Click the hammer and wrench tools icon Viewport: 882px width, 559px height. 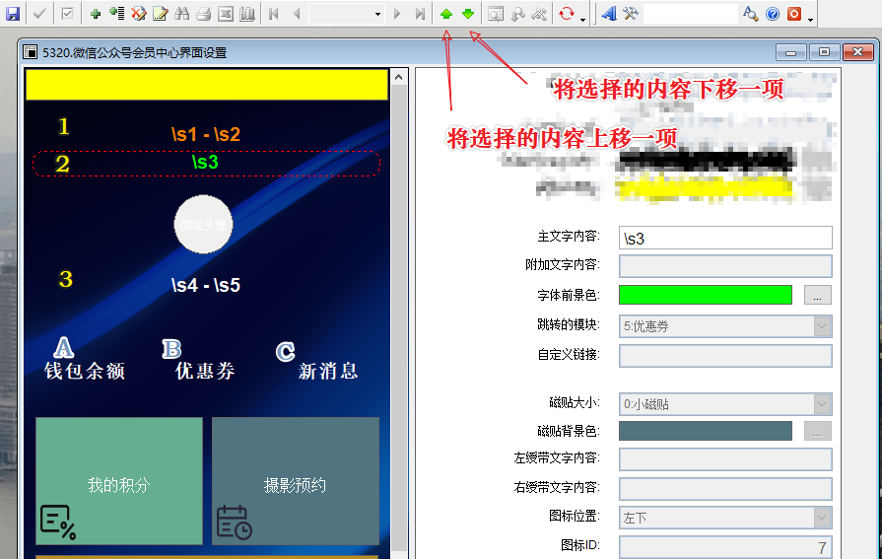pos(631,14)
